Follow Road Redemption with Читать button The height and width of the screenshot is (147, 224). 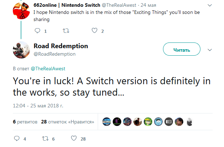(182, 49)
